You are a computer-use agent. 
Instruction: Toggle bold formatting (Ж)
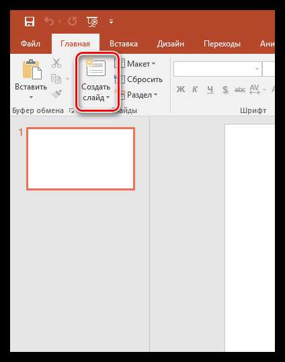coord(181,89)
